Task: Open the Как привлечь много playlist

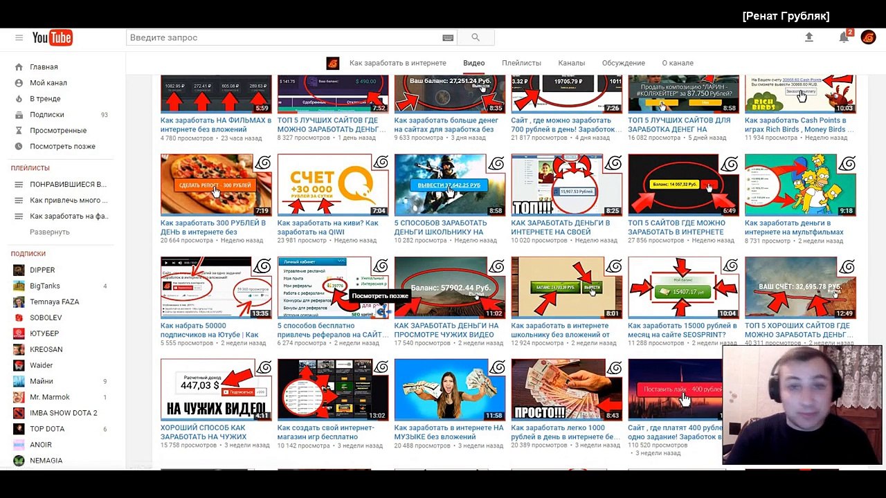Action: [69, 201]
